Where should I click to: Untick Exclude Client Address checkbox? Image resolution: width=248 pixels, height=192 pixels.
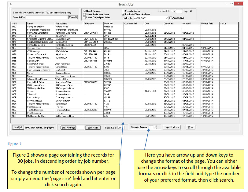click(x=123, y=14)
